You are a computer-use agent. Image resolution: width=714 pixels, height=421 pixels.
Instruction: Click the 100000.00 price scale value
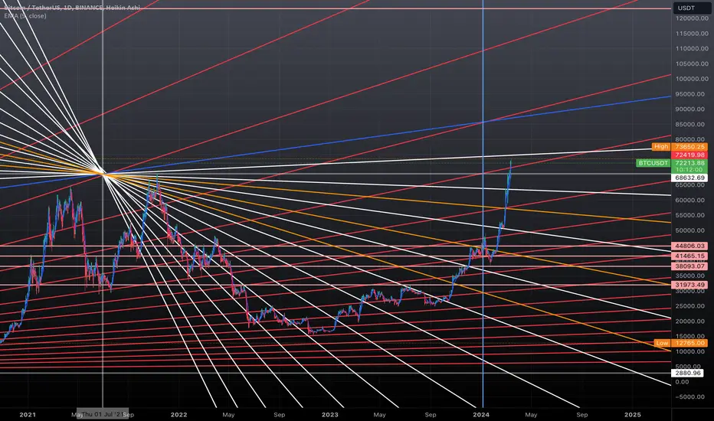(x=691, y=79)
